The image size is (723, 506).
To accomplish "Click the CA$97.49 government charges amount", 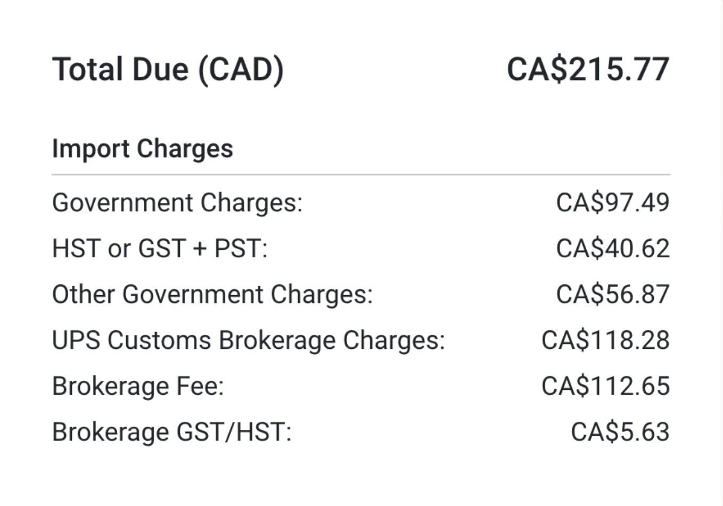I will [612, 203].
